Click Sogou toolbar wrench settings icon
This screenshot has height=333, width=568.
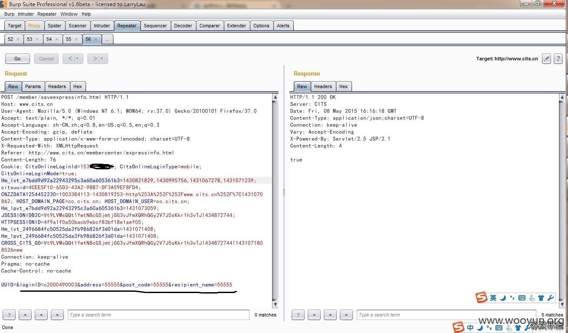(x=551, y=298)
